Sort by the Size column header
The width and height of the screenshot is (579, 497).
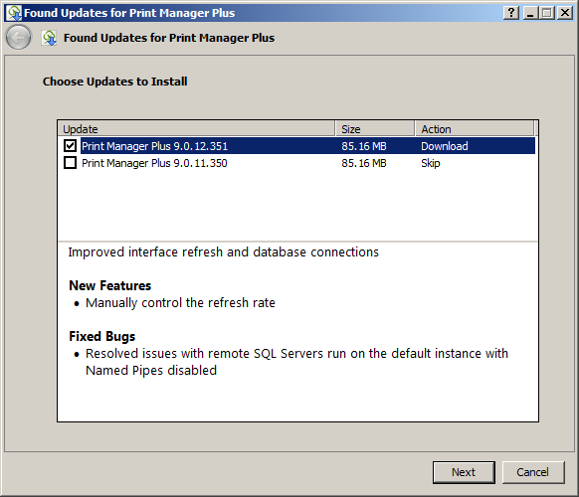coord(375,129)
